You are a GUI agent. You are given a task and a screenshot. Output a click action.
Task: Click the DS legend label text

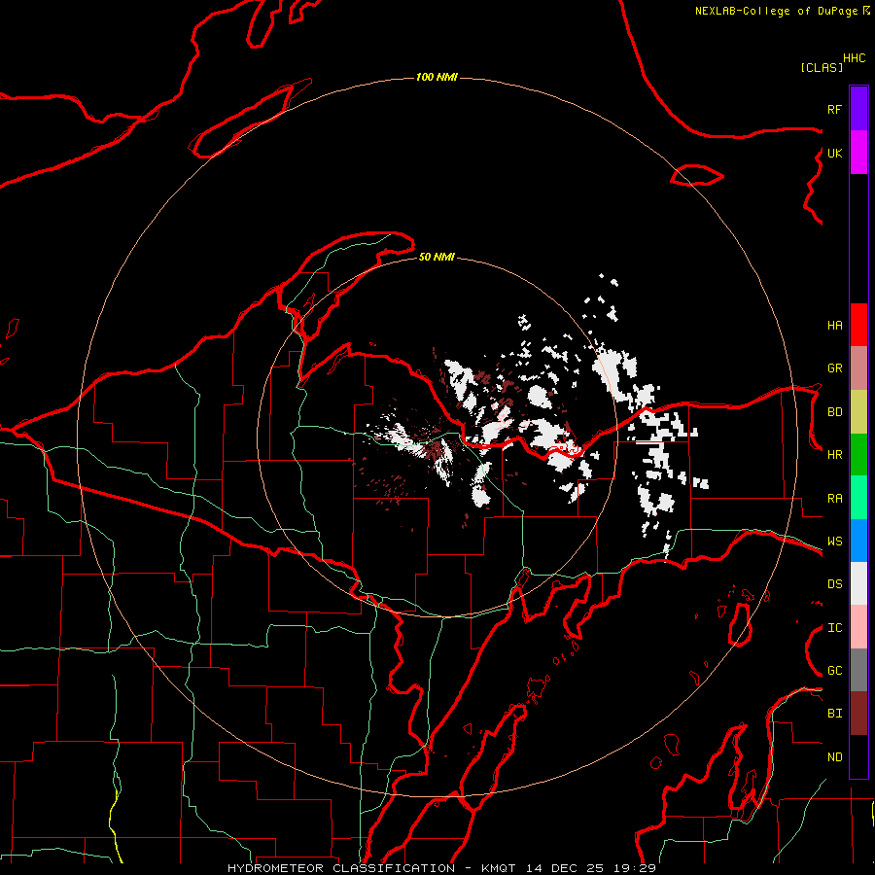coord(834,583)
